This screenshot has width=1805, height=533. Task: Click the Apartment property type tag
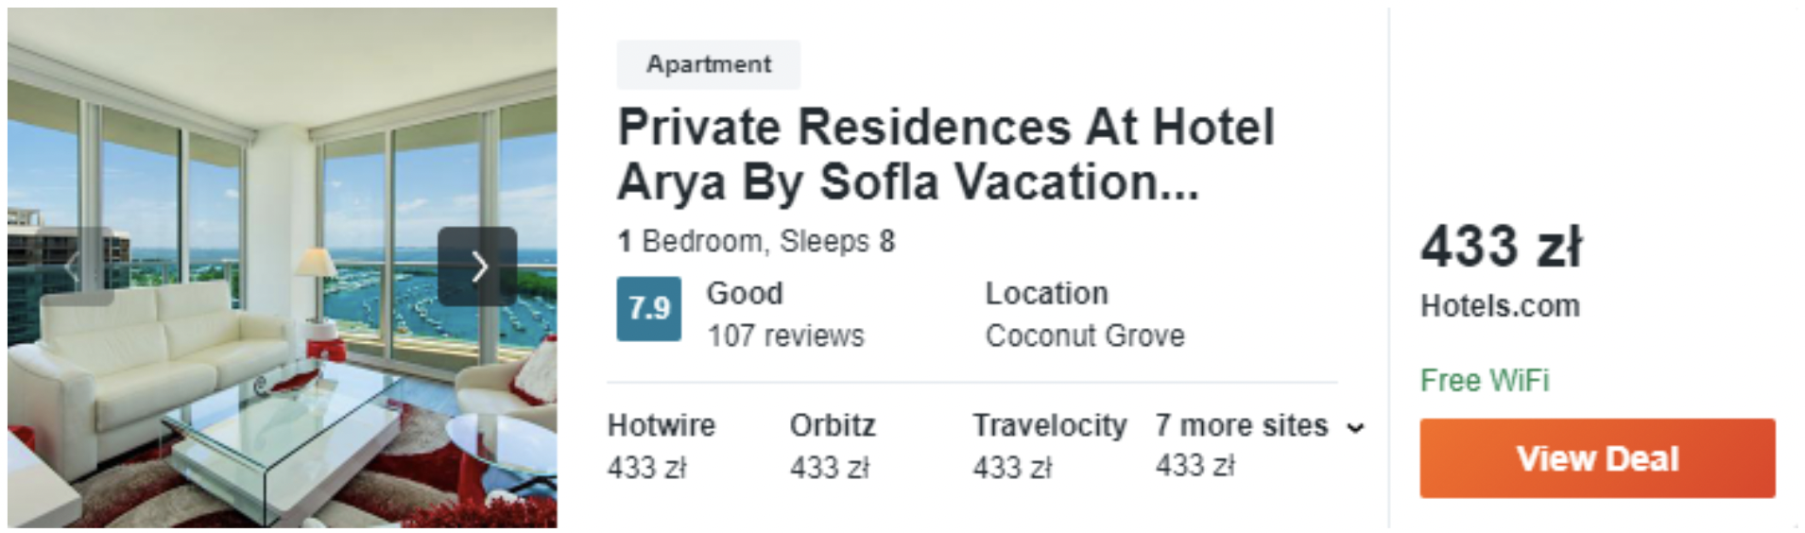(x=709, y=64)
